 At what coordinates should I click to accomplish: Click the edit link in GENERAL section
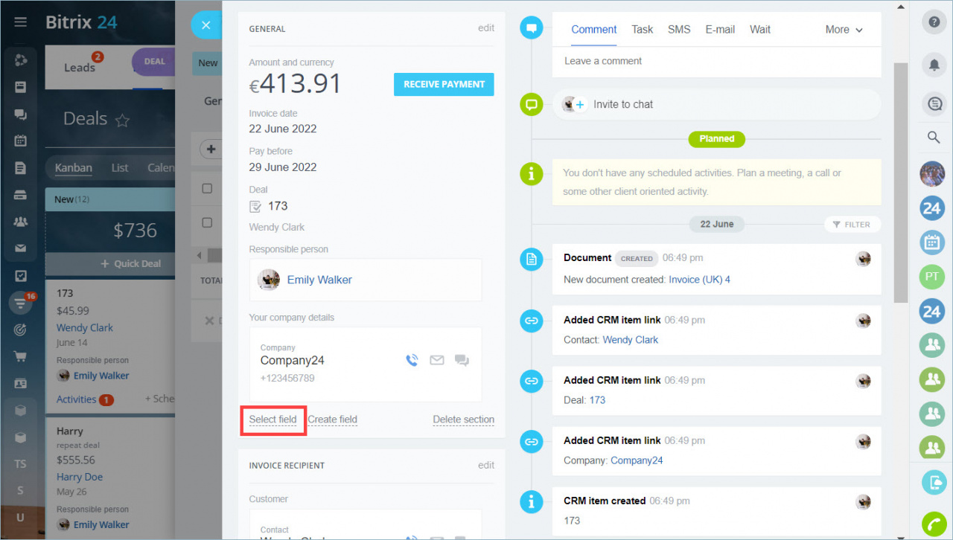point(486,28)
